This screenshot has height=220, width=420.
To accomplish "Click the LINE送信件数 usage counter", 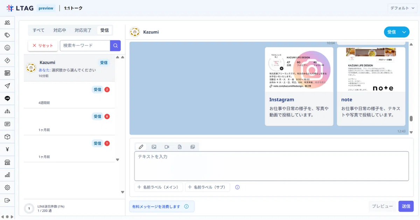I will (44, 208).
